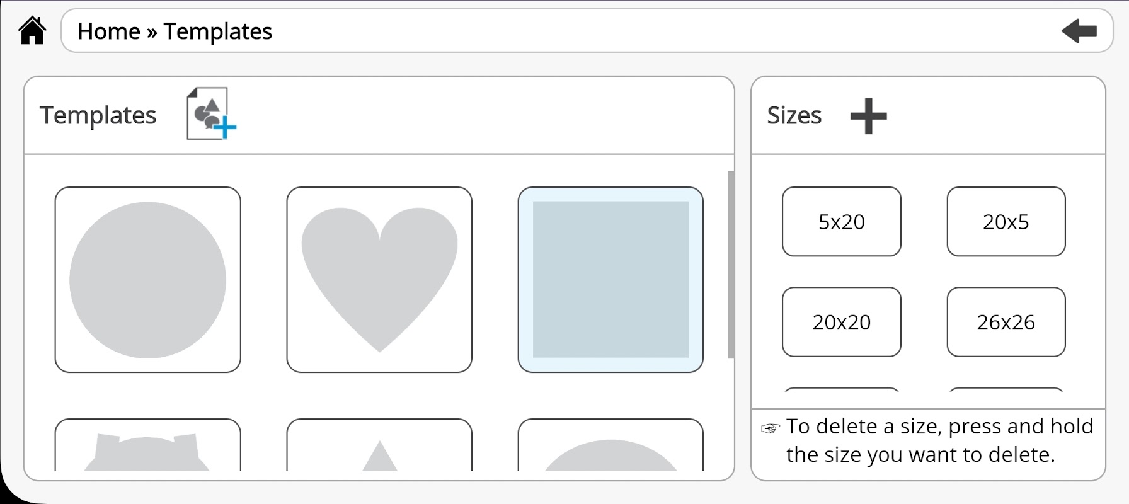The image size is (1129, 504).
Task: Select the highlighted square template
Action: coord(610,280)
